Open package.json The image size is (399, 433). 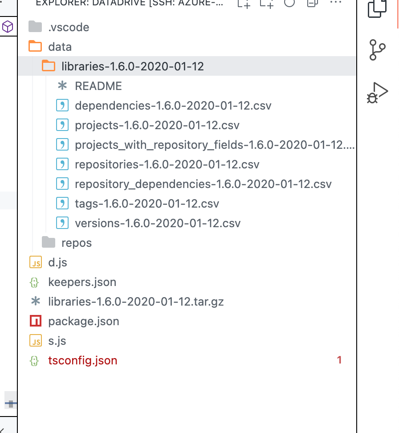84,321
